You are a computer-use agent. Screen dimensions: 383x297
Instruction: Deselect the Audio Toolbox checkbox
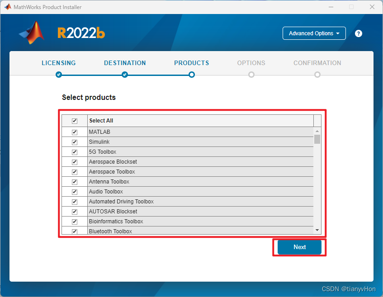coord(75,192)
